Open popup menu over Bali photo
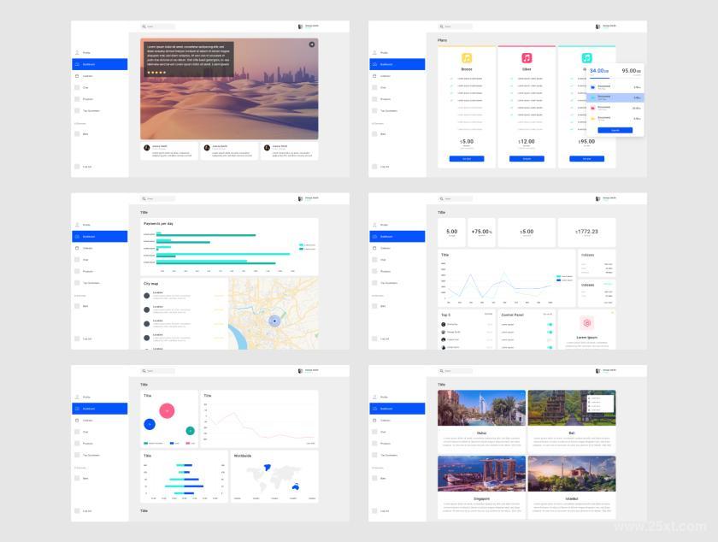The width and height of the screenshot is (718, 542). [x=600, y=404]
